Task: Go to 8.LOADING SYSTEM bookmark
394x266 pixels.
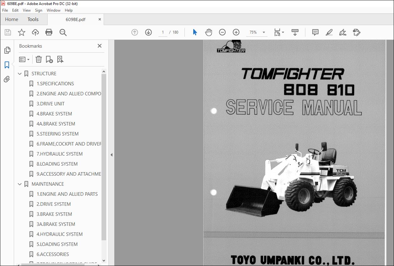Action: [x=57, y=164]
